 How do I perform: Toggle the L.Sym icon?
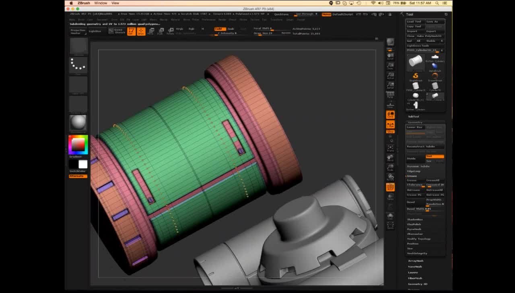coord(390,125)
